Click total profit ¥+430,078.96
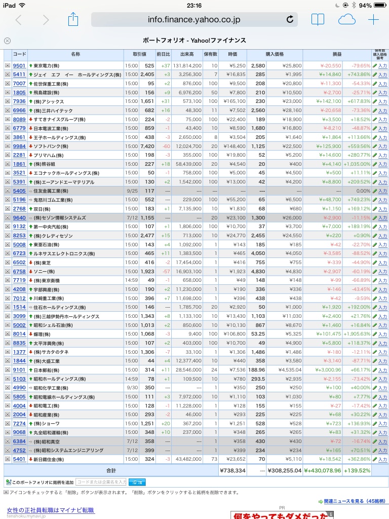 coord(323,470)
